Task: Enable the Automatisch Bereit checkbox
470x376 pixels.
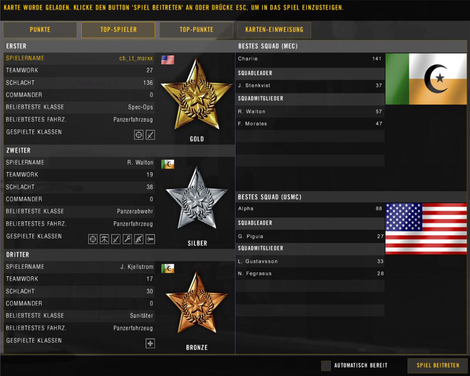Action: point(326,366)
